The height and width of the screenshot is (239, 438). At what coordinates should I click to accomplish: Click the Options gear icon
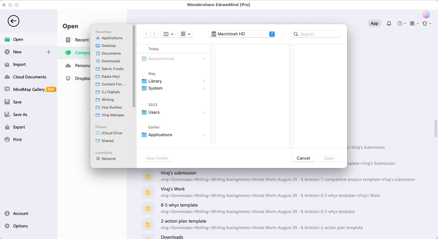7,226
